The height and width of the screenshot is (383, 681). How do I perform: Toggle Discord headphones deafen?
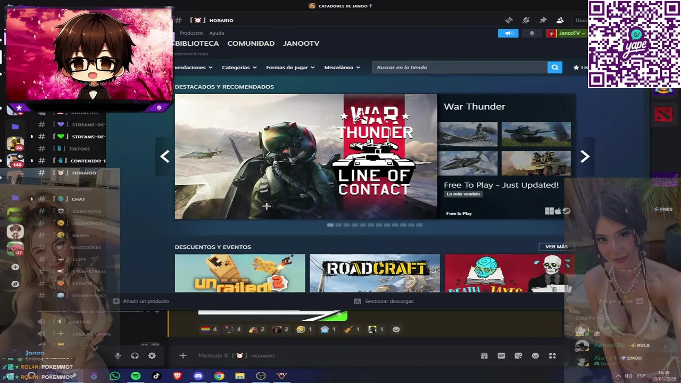(135, 356)
